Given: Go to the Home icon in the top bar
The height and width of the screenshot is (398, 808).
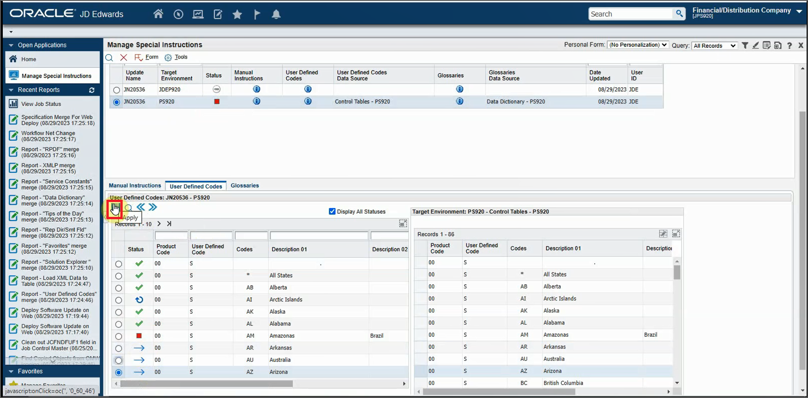Looking at the screenshot, I should 158,14.
